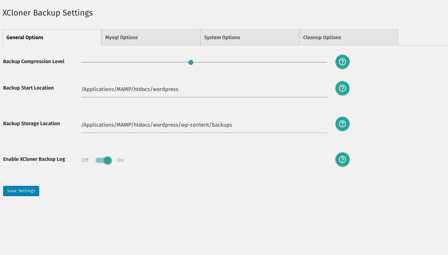Click the Save Settings button
Viewport: 448px width, 255px height.
pos(21,191)
